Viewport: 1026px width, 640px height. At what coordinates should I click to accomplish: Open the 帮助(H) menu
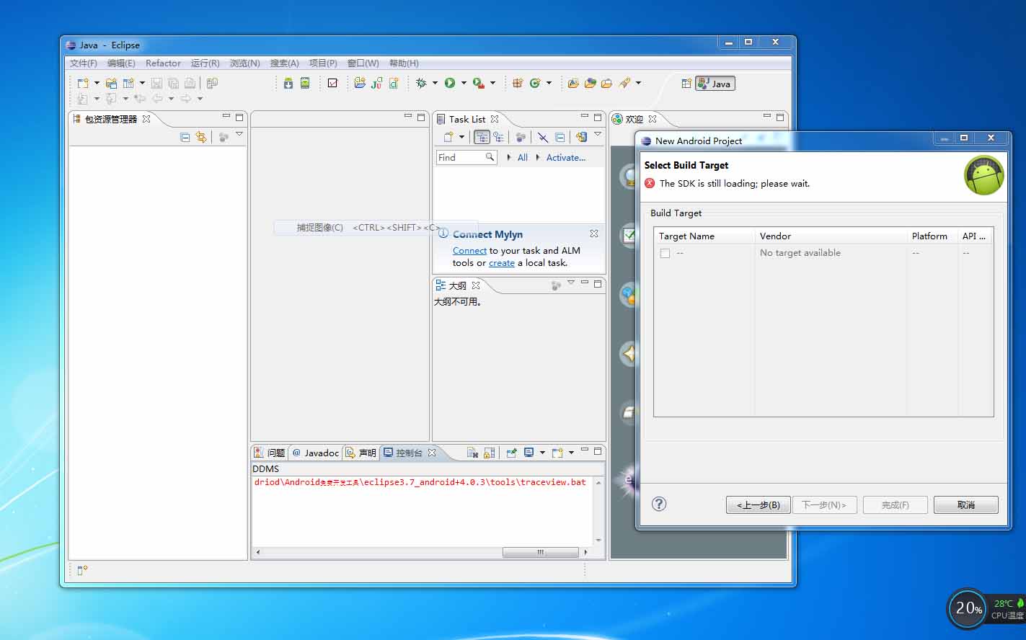404,63
